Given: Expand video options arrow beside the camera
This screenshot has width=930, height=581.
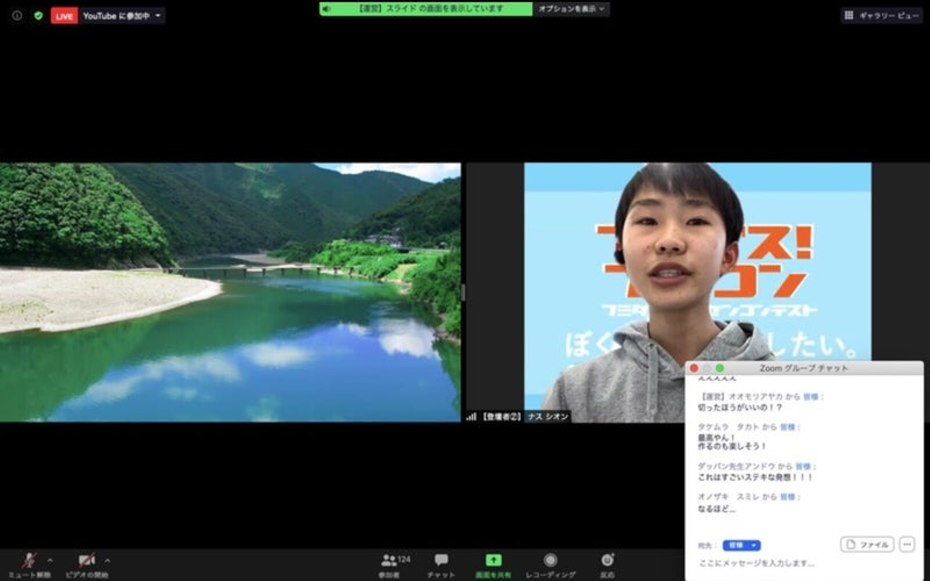Looking at the screenshot, I should (x=107, y=560).
